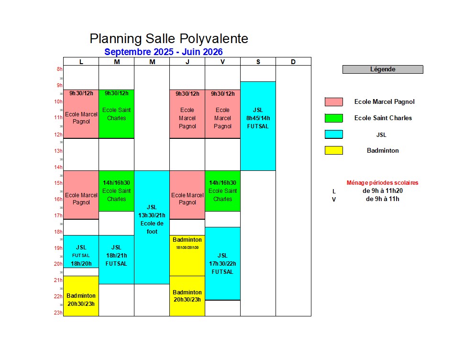Viewport: 464px width, 337px height.
Task: Select the Saturday column header S
Action: tap(258, 61)
